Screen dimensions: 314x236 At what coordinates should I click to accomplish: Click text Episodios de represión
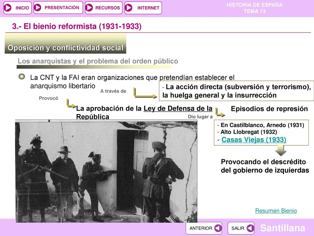(269, 109)
